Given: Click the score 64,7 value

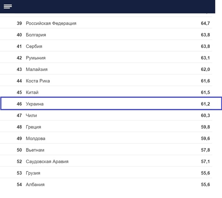Looking at the screenshot, I should pos(205,23).
